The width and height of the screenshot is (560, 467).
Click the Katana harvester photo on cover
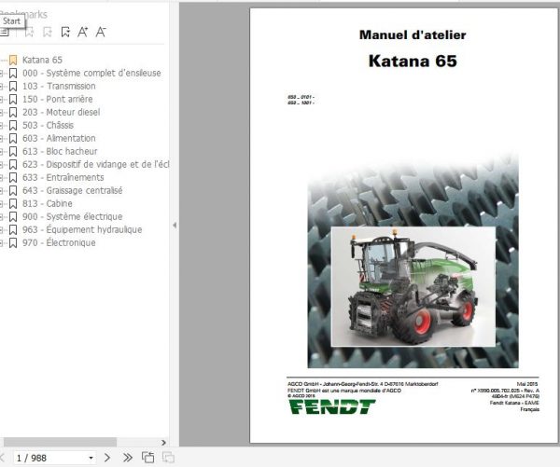pyautogui.click(x=413, y=286)
